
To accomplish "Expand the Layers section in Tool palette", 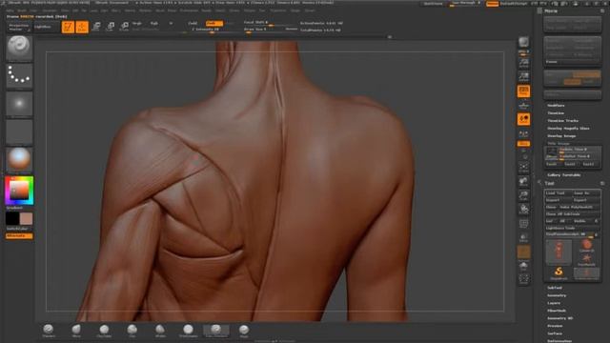I will pyautogui.click(x=554, y=303).
